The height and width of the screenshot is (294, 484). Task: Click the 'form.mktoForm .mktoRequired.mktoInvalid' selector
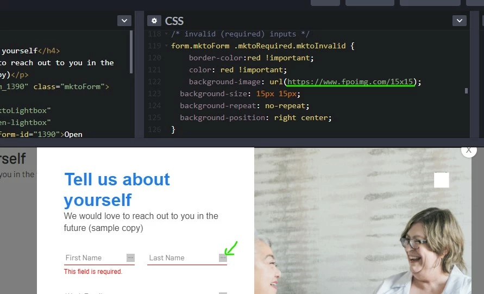click(x=259, y=46)
